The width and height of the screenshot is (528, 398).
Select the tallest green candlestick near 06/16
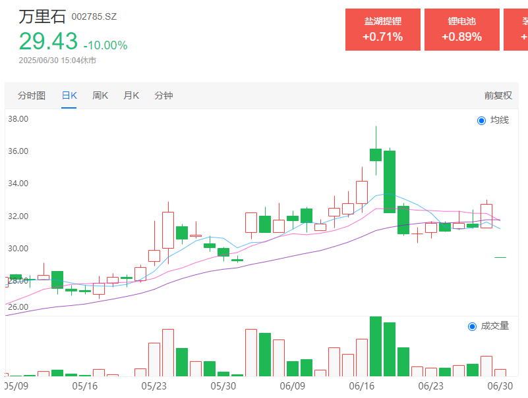[390, 182]
